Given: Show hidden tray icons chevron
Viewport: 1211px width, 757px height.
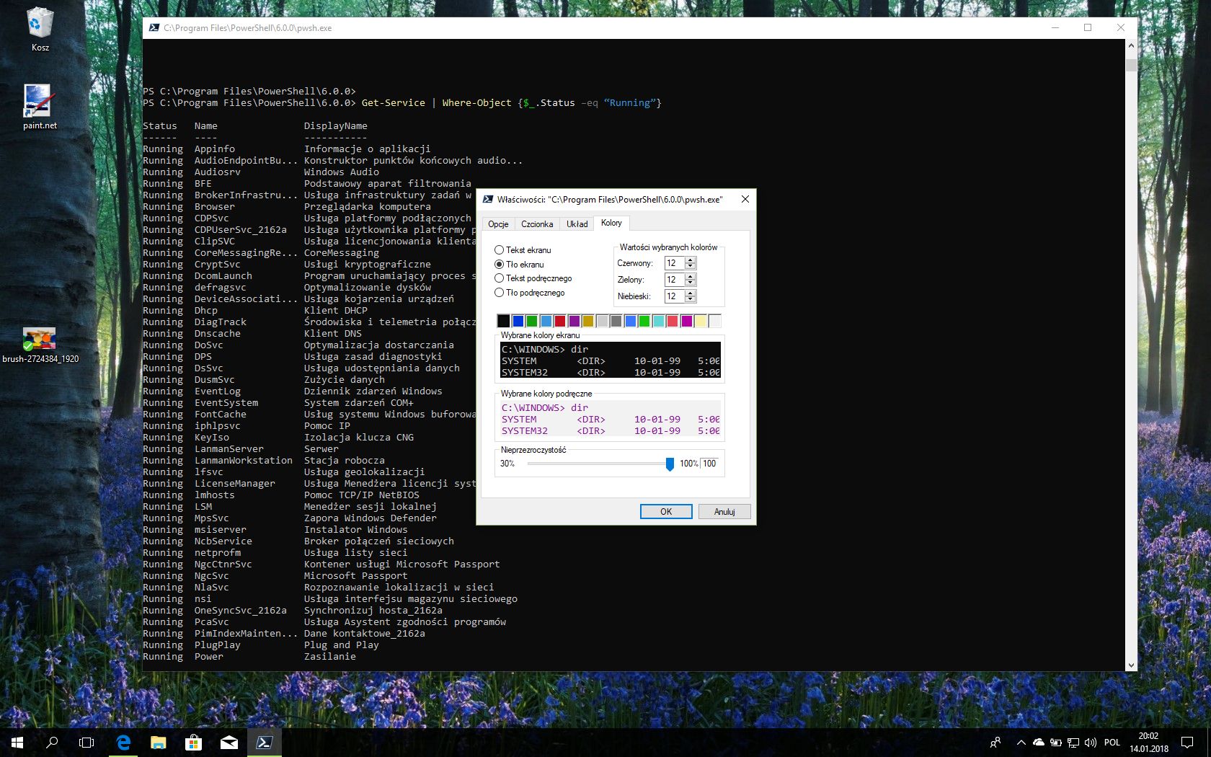Looking at the screenshot, I should point(1021,742).
